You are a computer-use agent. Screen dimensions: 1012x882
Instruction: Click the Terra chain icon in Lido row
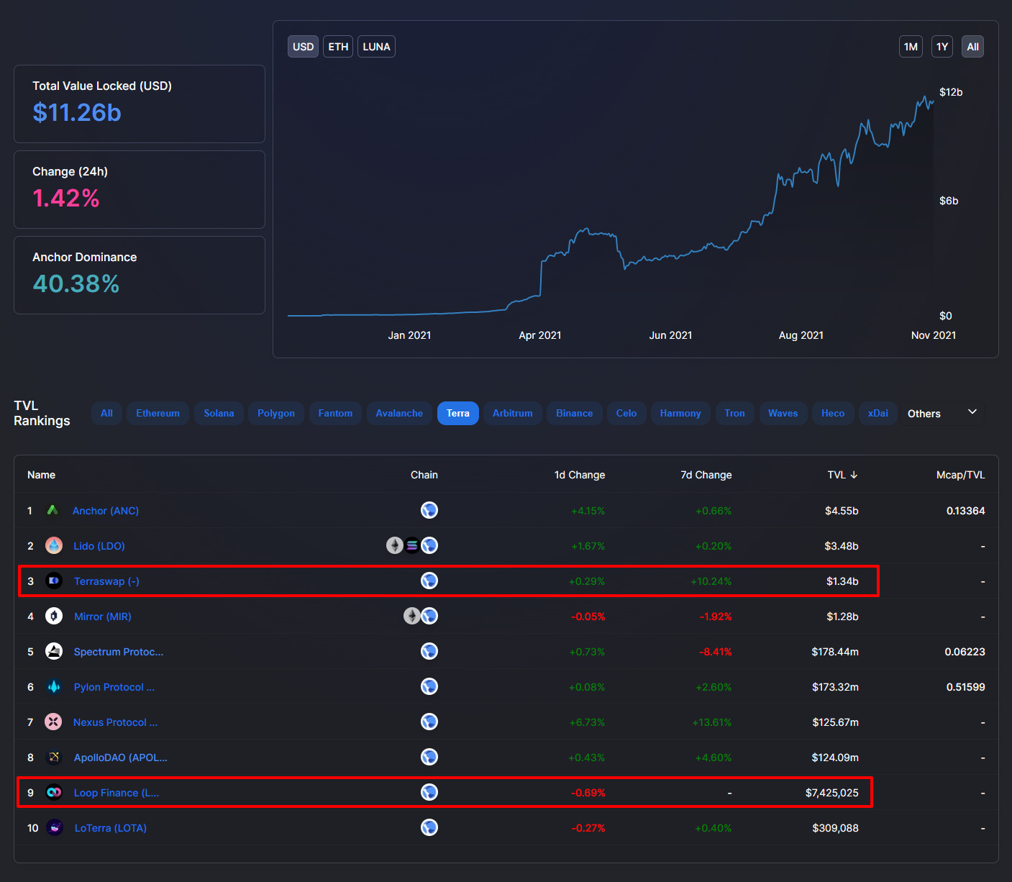(x=429, y=545)
